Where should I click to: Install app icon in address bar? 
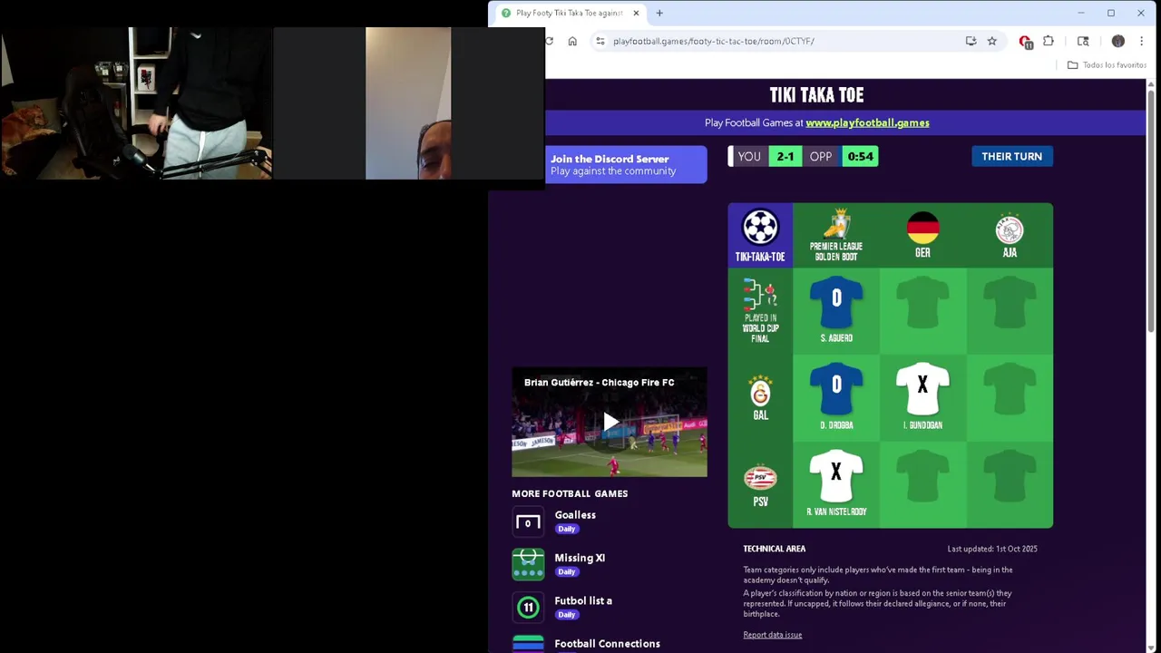pyautogui.click(x=971, y=41)
